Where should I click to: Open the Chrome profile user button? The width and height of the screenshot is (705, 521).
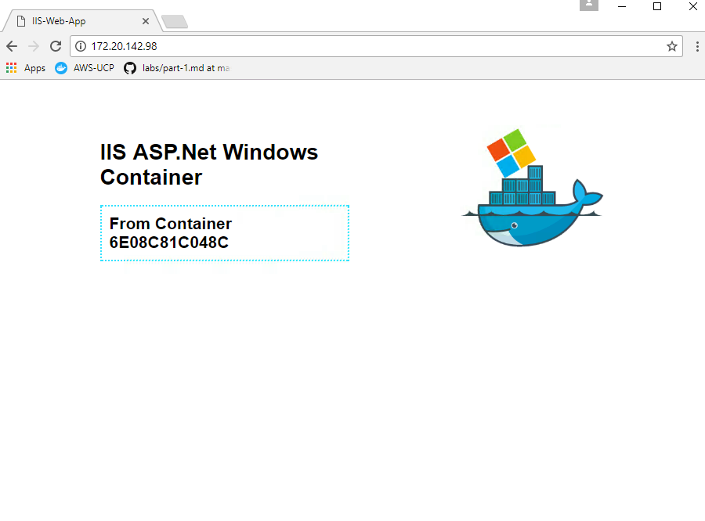588,5
